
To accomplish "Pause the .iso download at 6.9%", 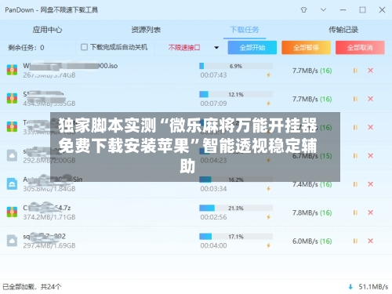I will pos(355,71).
